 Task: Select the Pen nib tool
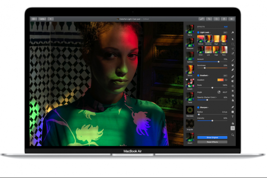(232, 107)
